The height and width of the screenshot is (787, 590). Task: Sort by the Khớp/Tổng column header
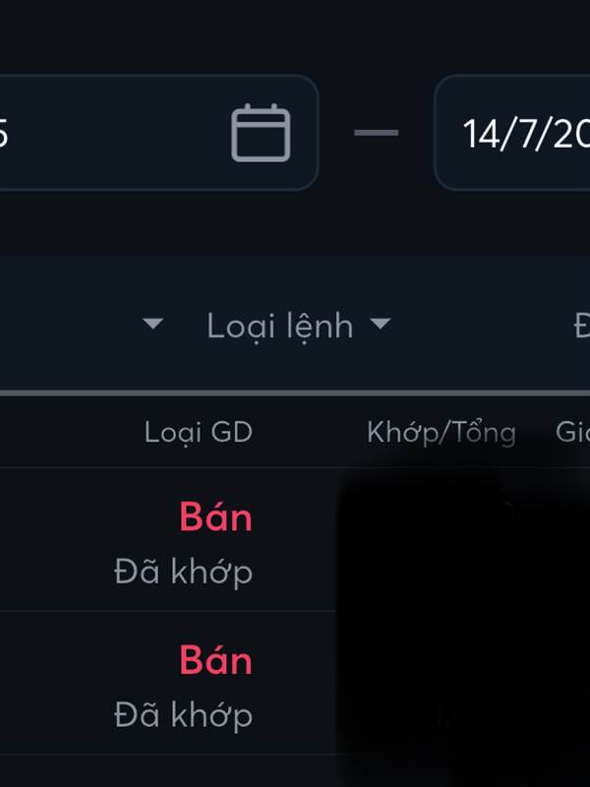[x=441, y=432]
